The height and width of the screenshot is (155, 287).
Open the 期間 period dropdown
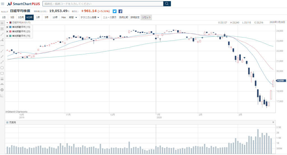pos(73,17)
